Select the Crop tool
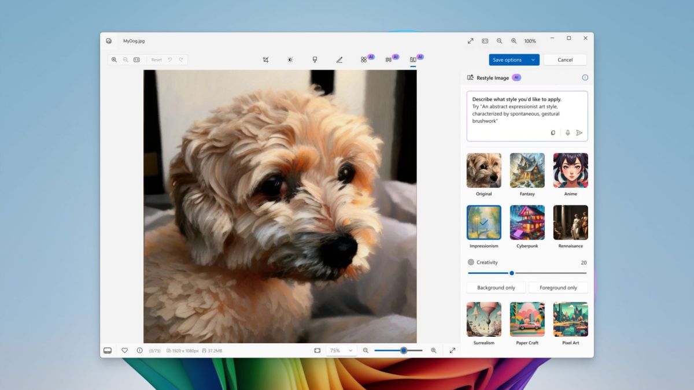 pos(265,60)
